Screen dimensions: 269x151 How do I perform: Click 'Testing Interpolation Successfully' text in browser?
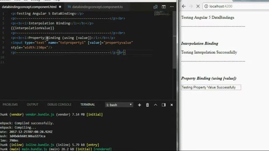(209, 52)
